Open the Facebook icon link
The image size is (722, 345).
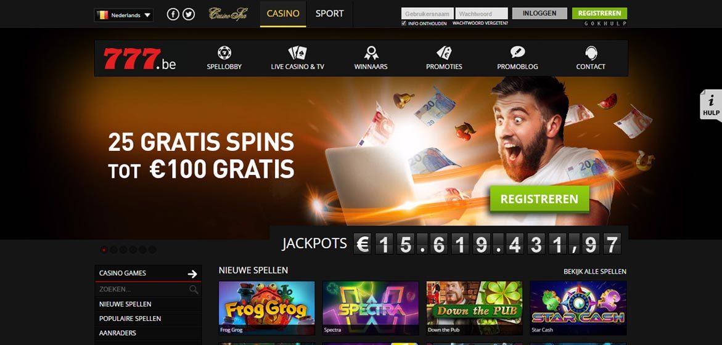(173, 14)
